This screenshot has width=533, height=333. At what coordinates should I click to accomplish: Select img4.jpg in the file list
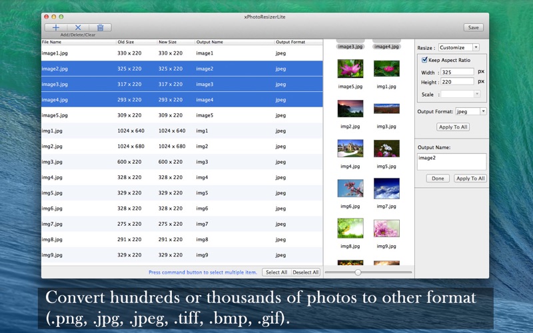(x=182, y=177)
